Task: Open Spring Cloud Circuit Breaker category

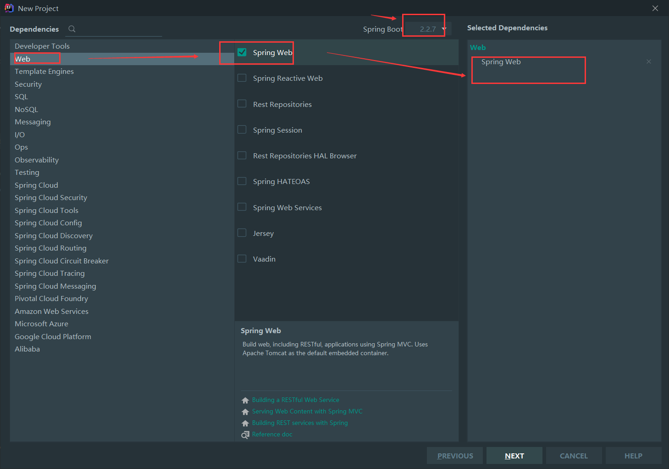Action: [x=122, y=261]
